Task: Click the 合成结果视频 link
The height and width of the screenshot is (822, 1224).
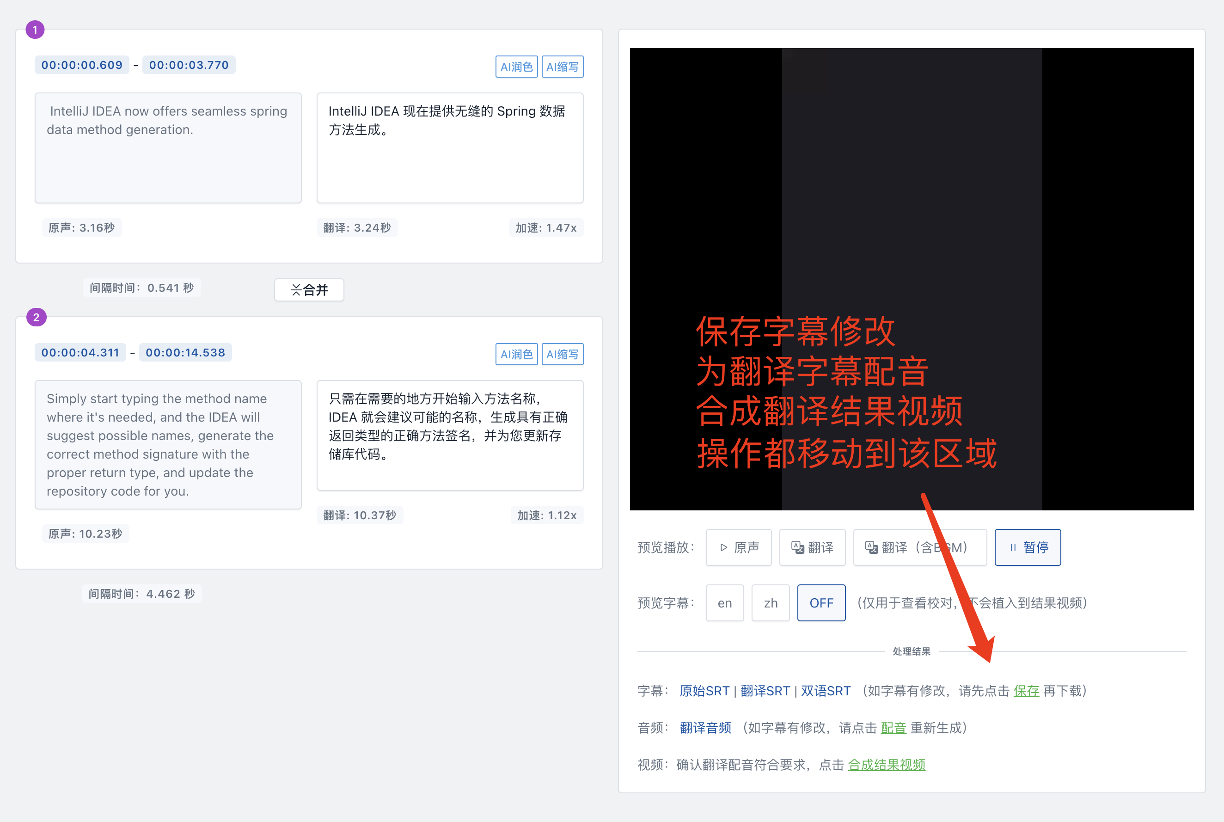Action: (887, 765)
